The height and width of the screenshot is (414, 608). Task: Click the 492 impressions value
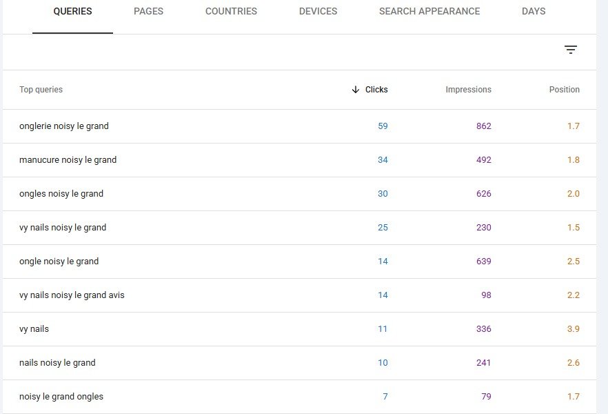click(x=483, y=160)
